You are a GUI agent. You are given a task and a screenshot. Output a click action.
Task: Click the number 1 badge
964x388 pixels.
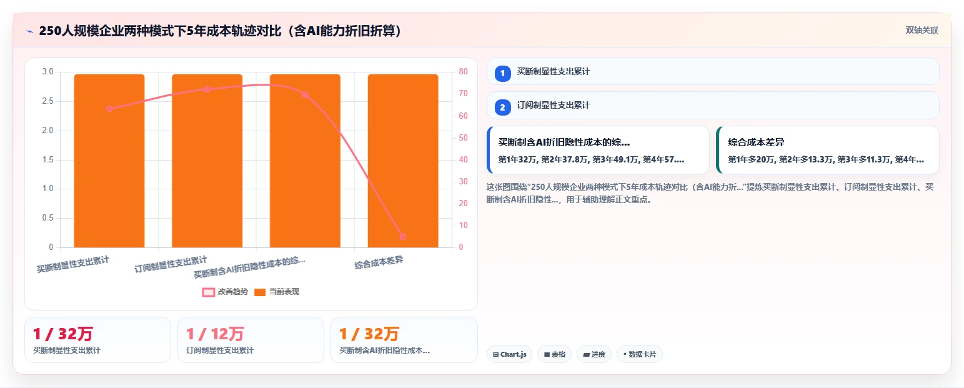coord(502,73)
